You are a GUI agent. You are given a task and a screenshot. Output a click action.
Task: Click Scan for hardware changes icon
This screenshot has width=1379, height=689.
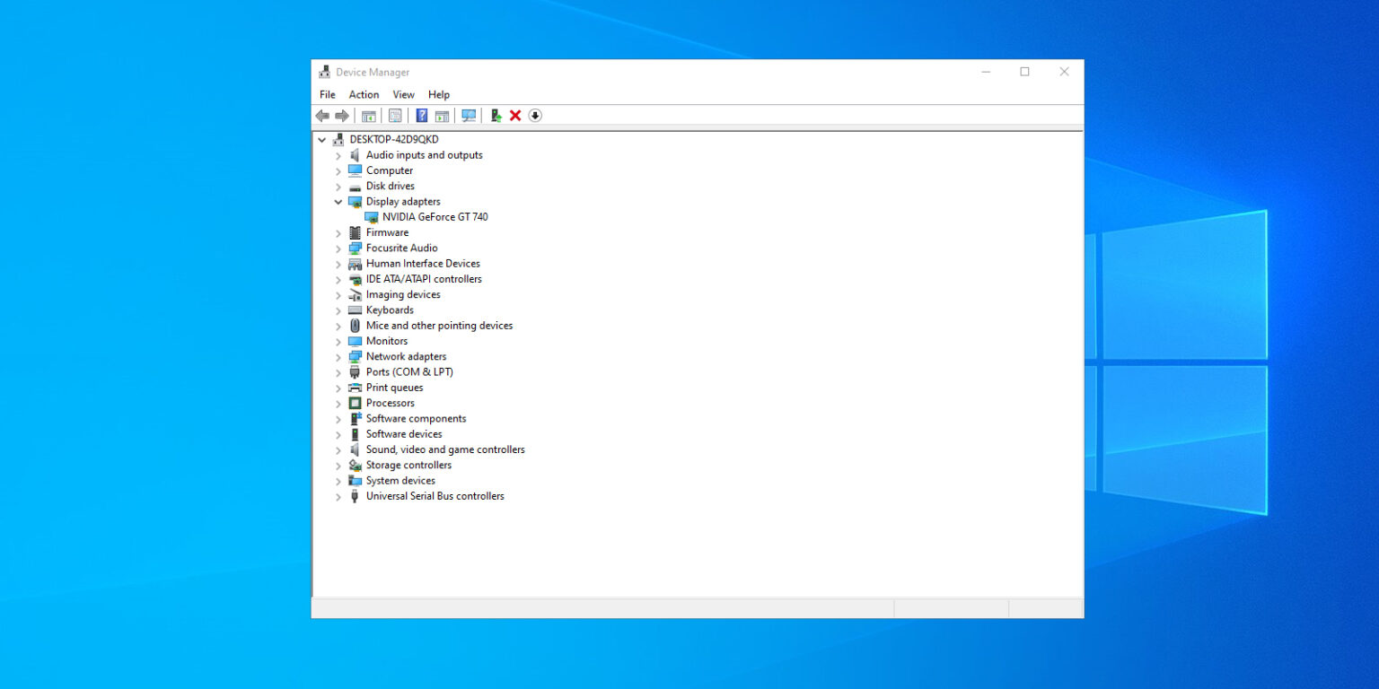pos(469,116)
